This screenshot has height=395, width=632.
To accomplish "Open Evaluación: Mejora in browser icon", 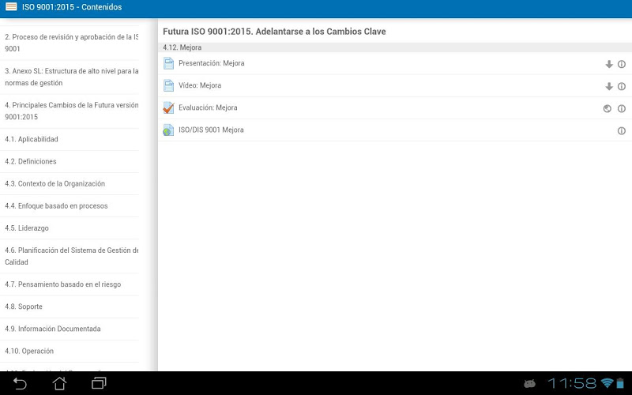I will tap(607, 108).
